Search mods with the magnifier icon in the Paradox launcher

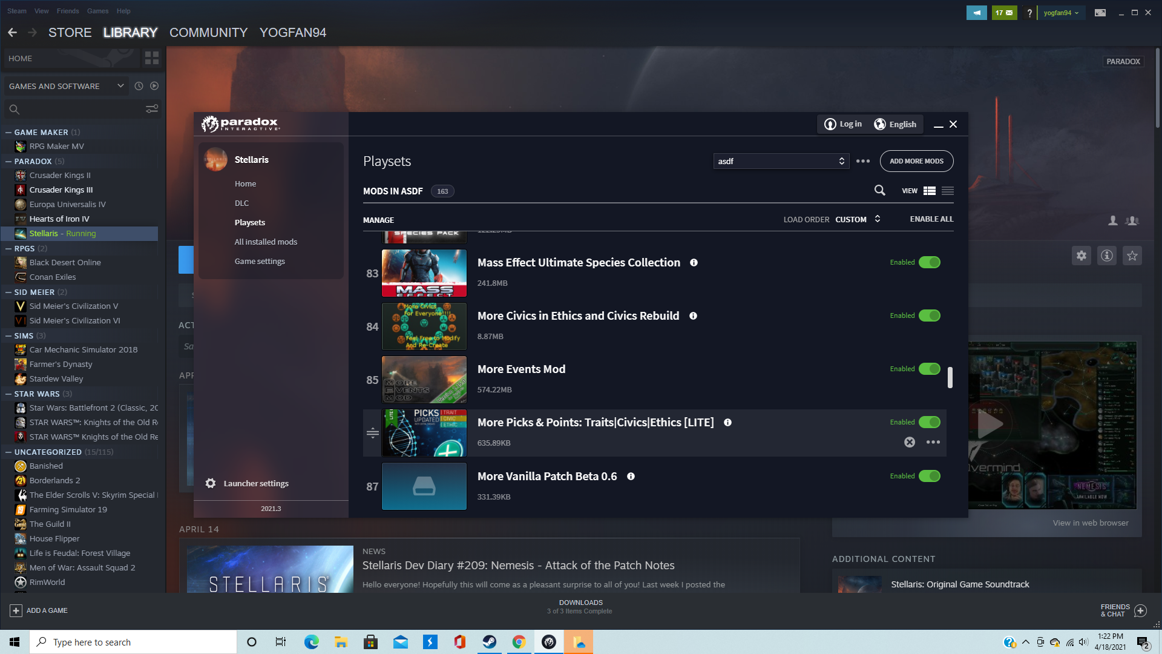(879, 191)
